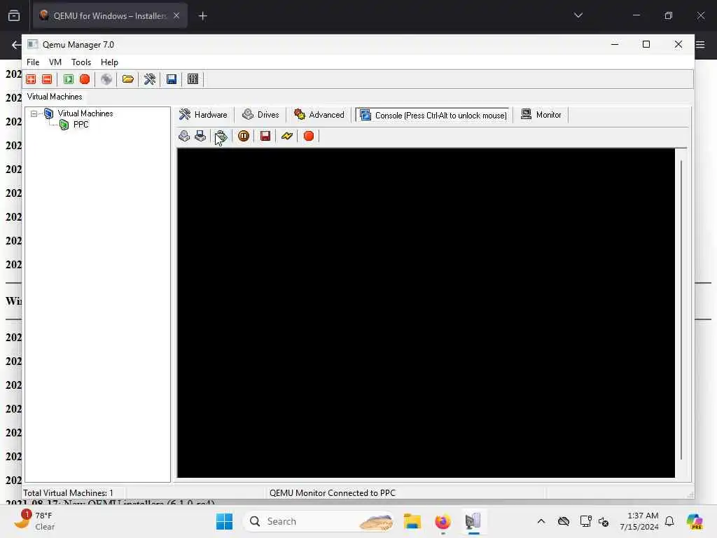
Task: Click the notification bell icon
Action: click(669, 521)
